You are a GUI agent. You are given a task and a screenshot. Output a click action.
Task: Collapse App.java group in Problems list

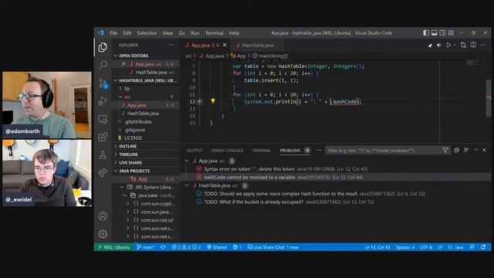[x=187, y=161]
